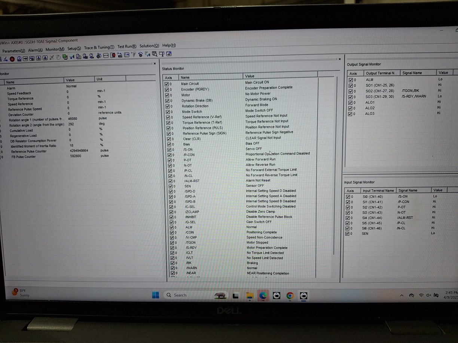Click Status Monitor Value column header
458x343 pixels.
pos(281,76)
